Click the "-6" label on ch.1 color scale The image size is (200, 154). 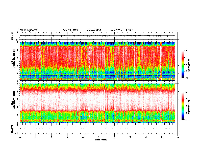point(186,51)
